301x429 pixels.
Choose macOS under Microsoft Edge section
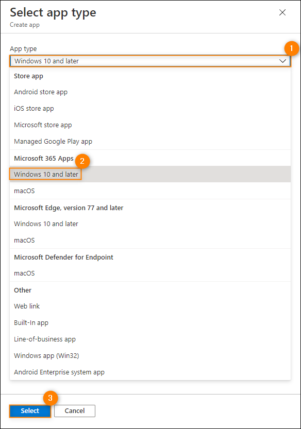click(x=150, y=240)
